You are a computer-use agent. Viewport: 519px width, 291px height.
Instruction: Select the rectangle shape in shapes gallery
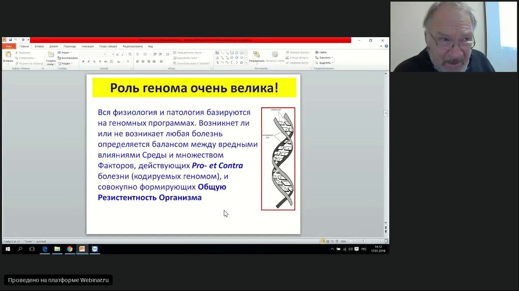click(232, 53)
